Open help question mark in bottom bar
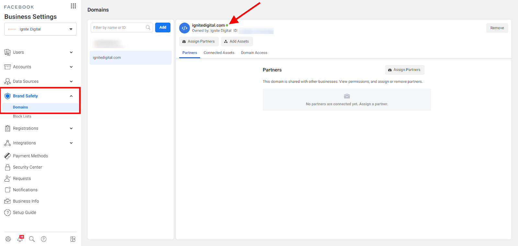 point(44,239)
